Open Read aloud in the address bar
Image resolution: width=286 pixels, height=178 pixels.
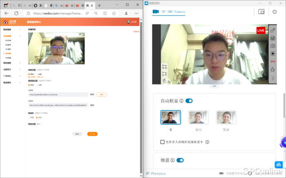(x=87, y=13)
